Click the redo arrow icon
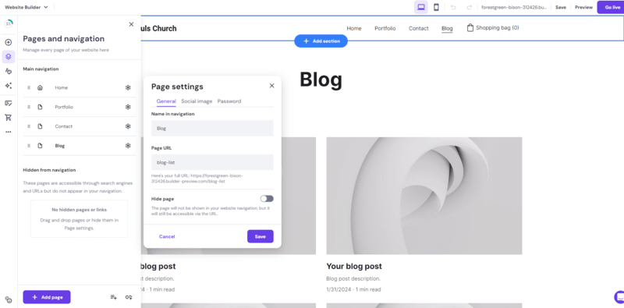This screenshot has height=308, width=624. click(x=470, y=7)
